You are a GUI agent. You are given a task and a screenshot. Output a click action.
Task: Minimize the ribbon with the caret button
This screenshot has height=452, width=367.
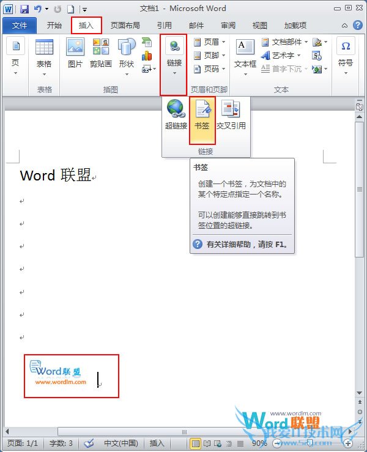344,25
